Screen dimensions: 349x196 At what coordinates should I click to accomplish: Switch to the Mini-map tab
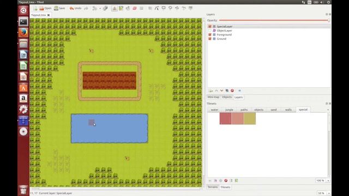pyautogui.click(x=213, y=97)
